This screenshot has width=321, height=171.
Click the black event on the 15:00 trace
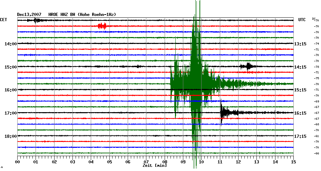[x=248, y=66]
